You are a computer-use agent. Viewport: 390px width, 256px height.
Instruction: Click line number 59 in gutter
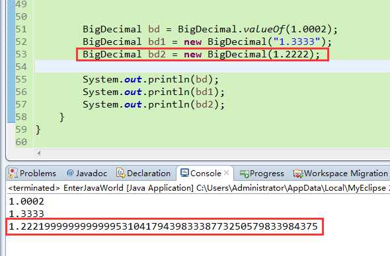point(21,129)
